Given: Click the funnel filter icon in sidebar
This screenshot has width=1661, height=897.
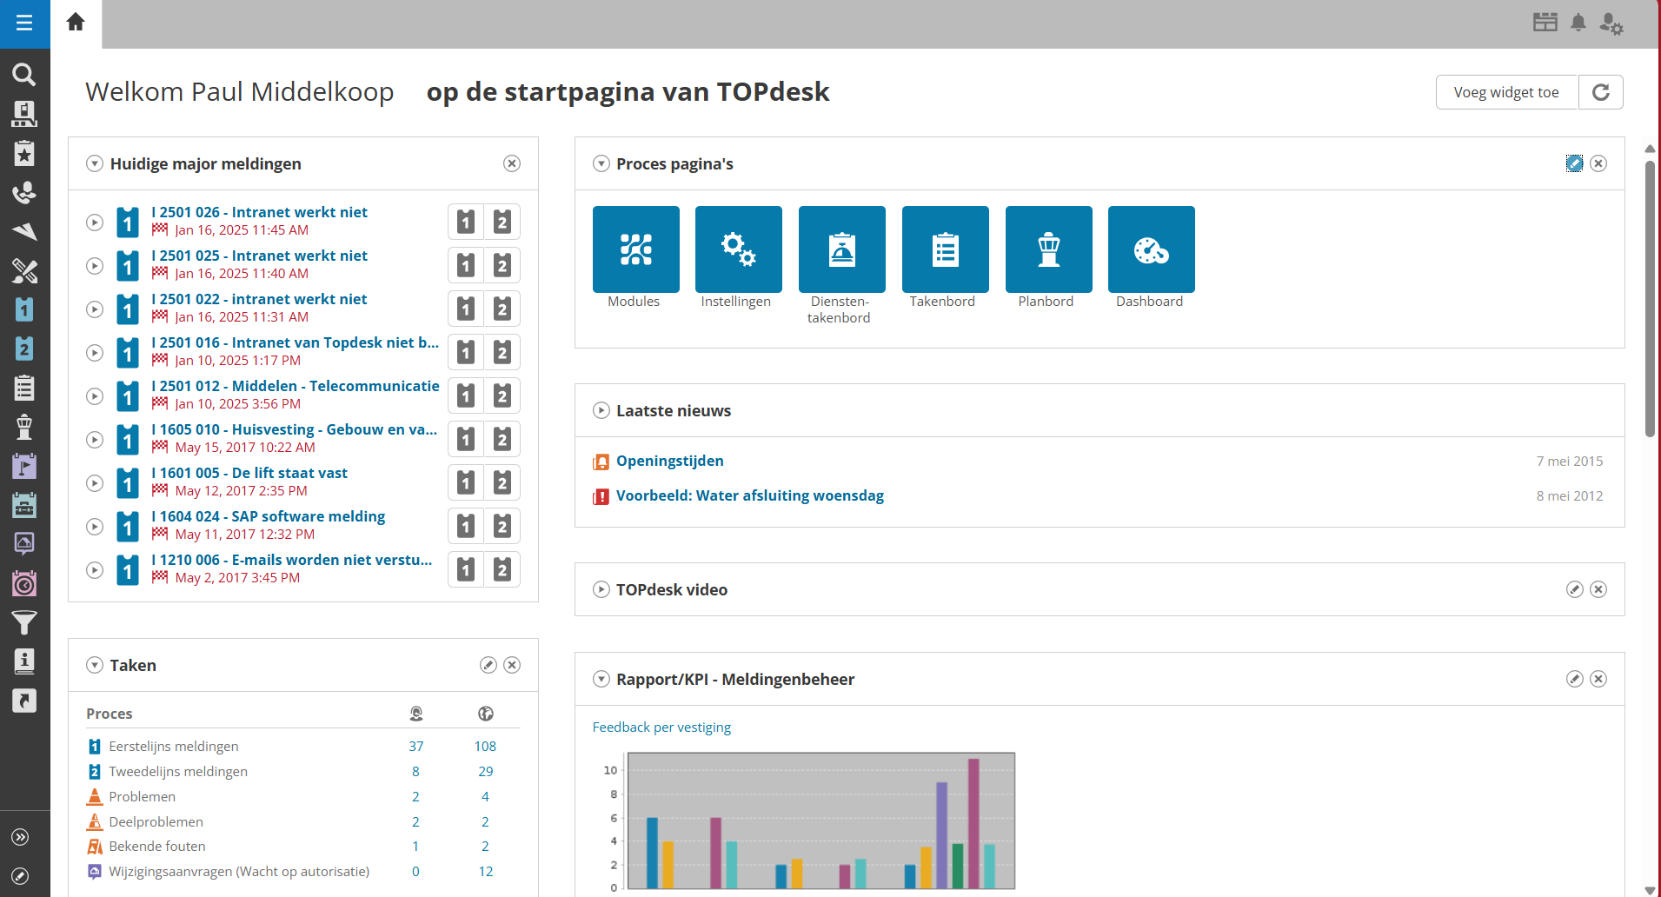Looking at the screenshot, I should click(x=24, y=622).
